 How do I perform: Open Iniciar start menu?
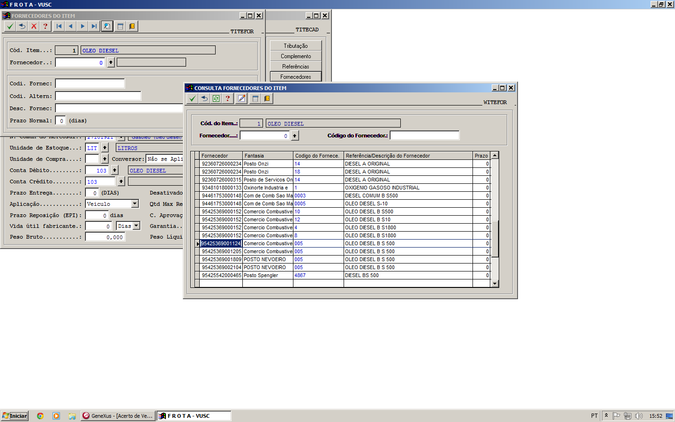click(15, 416)
